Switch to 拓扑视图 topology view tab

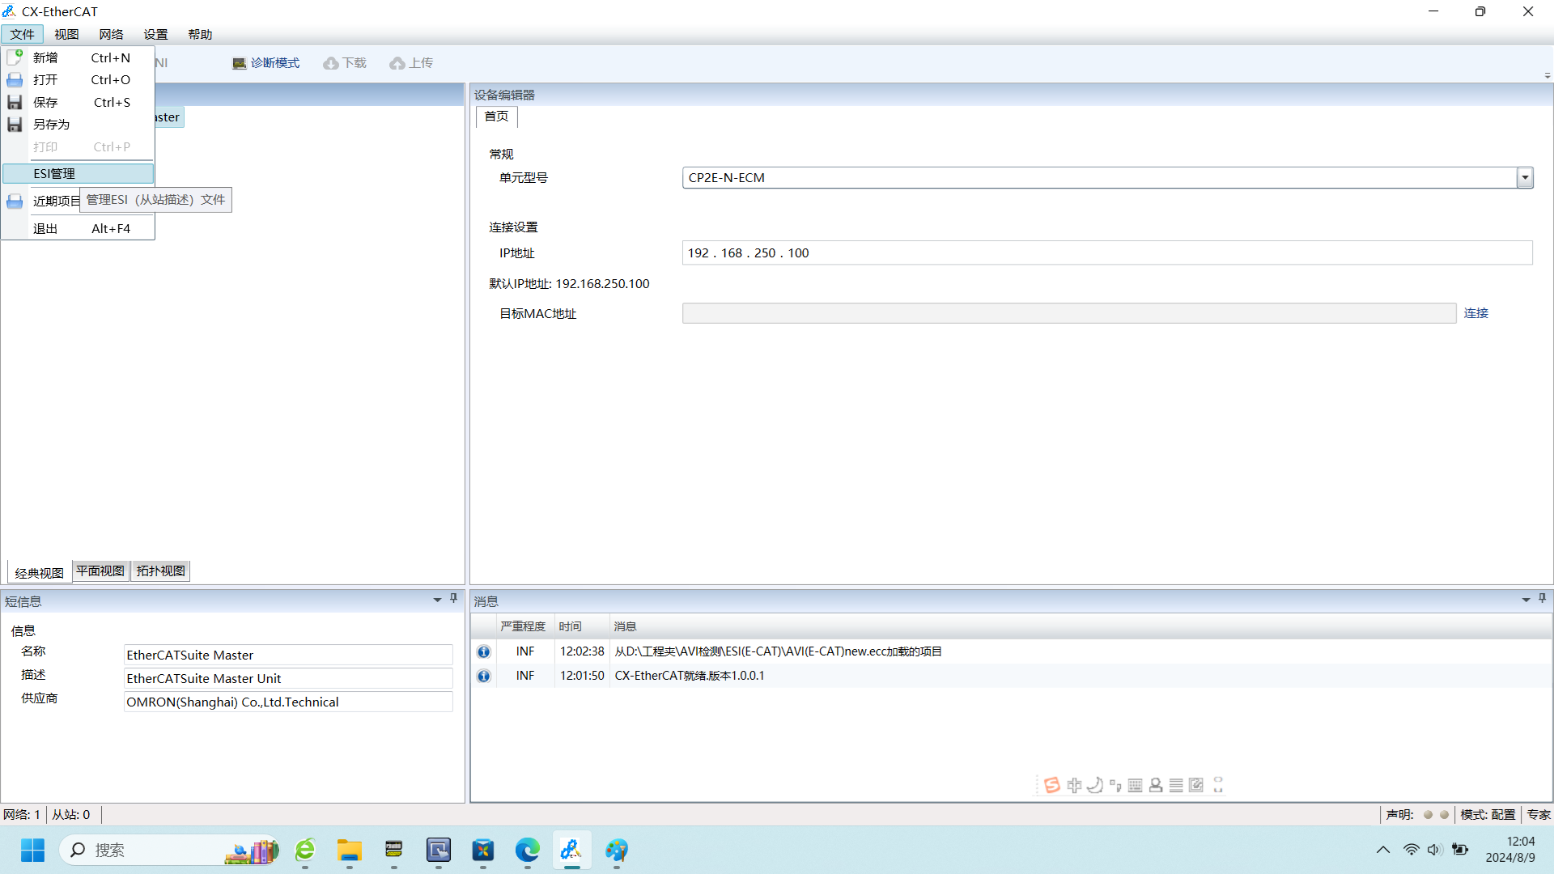point(160,571)
